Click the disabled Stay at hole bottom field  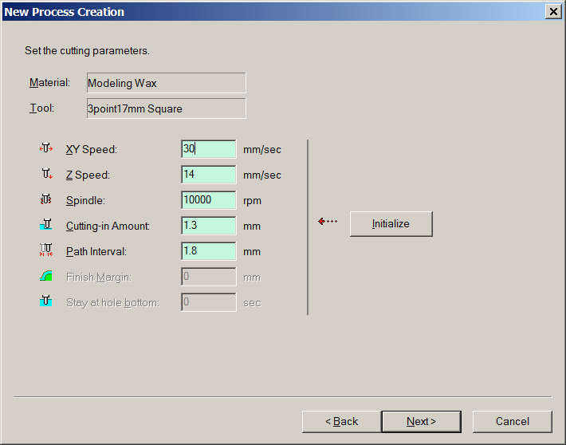pos(209,302)
